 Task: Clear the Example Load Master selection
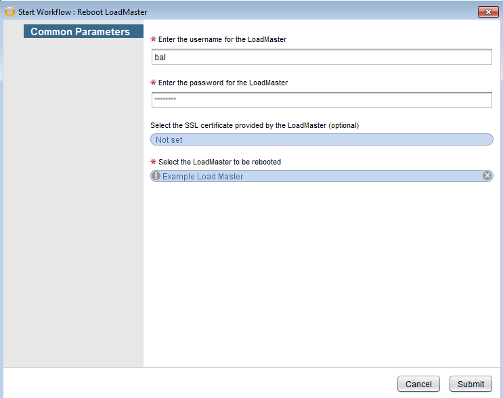point(487,175)
